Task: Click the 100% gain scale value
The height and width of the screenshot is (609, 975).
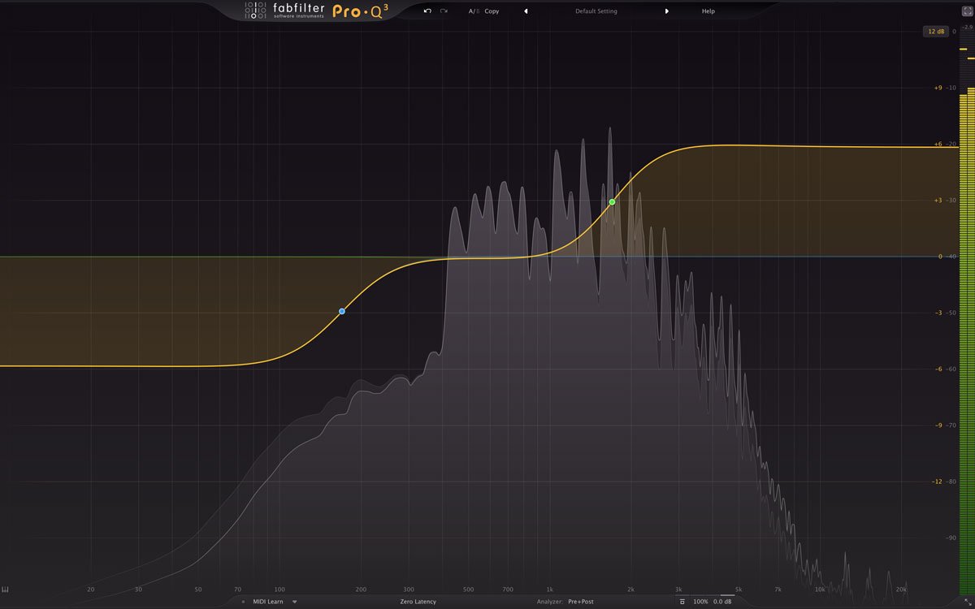Action: [x=700, y=602]
